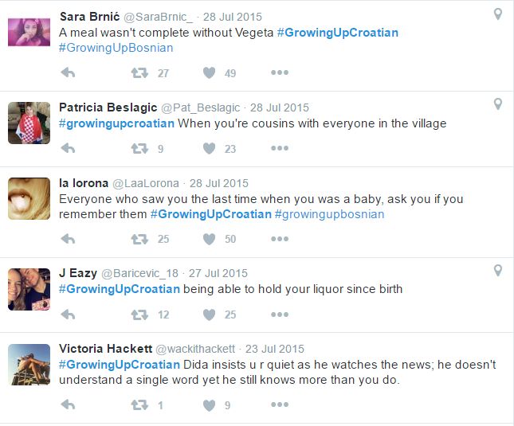This screenshot has width=514, height=426.
Task: Click location pin on J Eazy's tweet
Action: (x=498, y=271)
